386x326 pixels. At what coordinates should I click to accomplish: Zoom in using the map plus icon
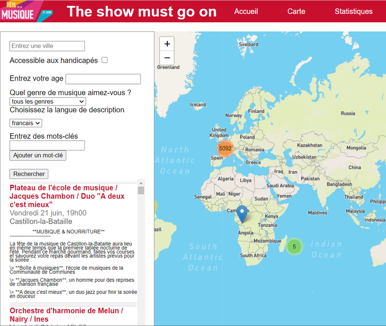pyautogui.click(x=167, y=44)
